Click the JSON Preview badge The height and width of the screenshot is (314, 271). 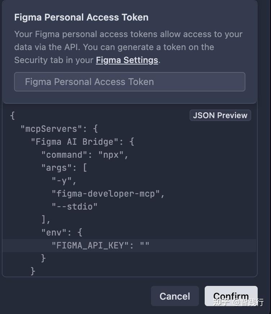220,115
